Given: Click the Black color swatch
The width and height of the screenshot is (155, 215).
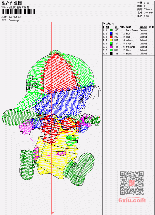Looking at the screenshot, I should (111, 53).
